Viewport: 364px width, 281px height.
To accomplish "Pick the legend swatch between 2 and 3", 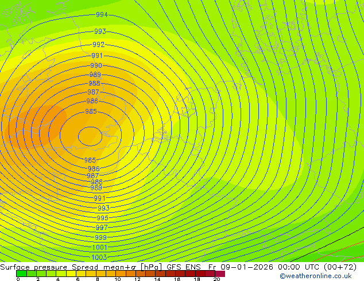I will 41,274.
